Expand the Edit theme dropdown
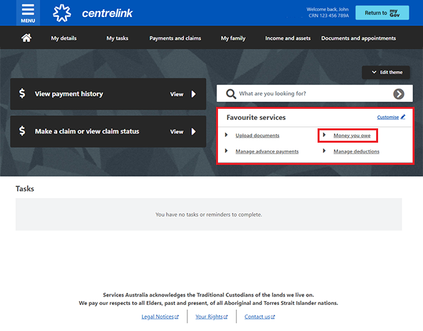This screenshot has height=331, width=423. (386, 72)
